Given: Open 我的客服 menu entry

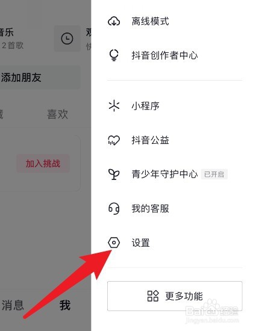Looking at the screenshot, I should [175, 209].
